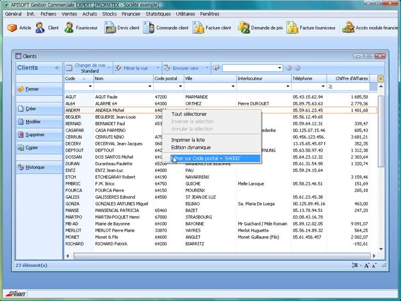
Task: Open Facture client toolbar icon
Action: (198, 28)
